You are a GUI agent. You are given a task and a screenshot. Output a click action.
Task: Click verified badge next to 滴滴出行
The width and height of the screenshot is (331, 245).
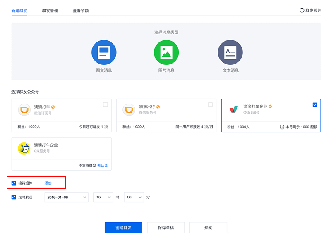click(x=158, y=107)
